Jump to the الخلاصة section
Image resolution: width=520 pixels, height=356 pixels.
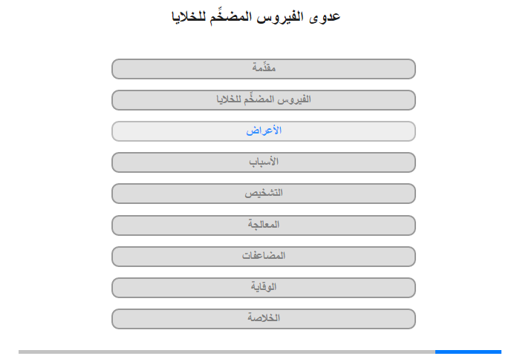tap(263, 319)
